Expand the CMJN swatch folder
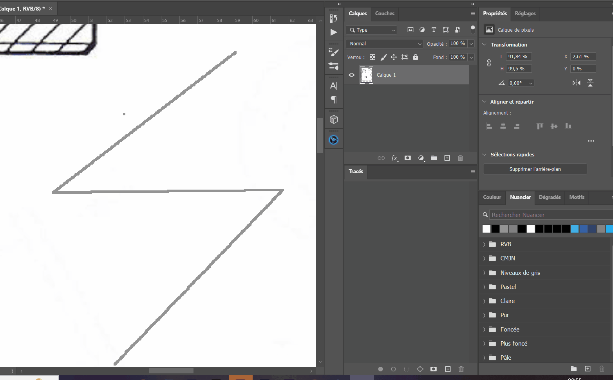The image size is (613, 380). [484, 258]
